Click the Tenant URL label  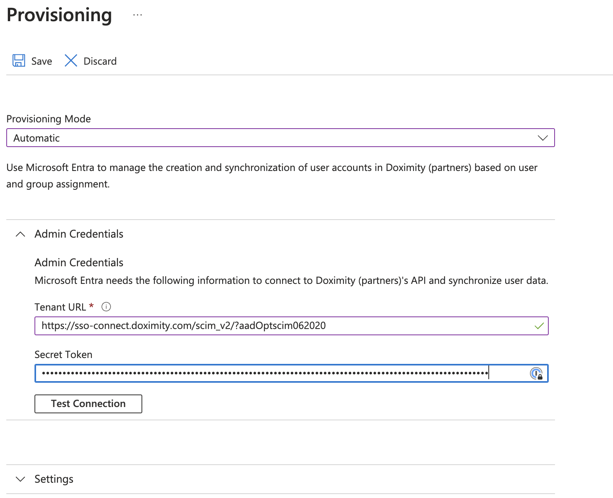[60, 307]
